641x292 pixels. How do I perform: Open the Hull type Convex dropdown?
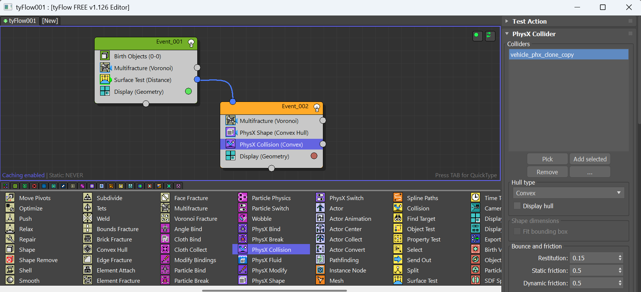[569, 193]
